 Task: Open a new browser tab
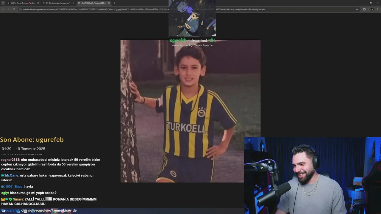114,3
